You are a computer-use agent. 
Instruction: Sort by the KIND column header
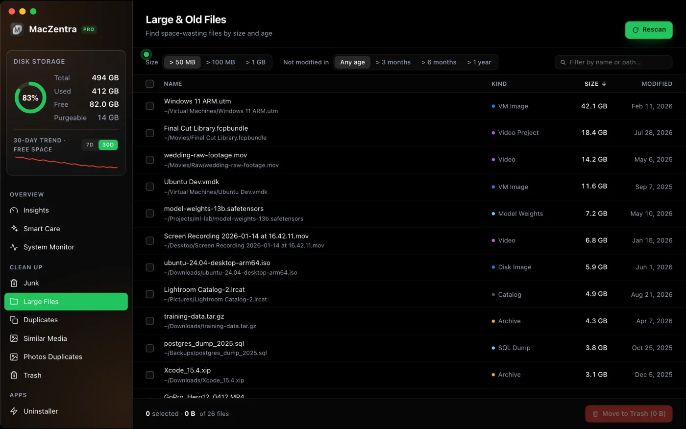click(499, 84)
